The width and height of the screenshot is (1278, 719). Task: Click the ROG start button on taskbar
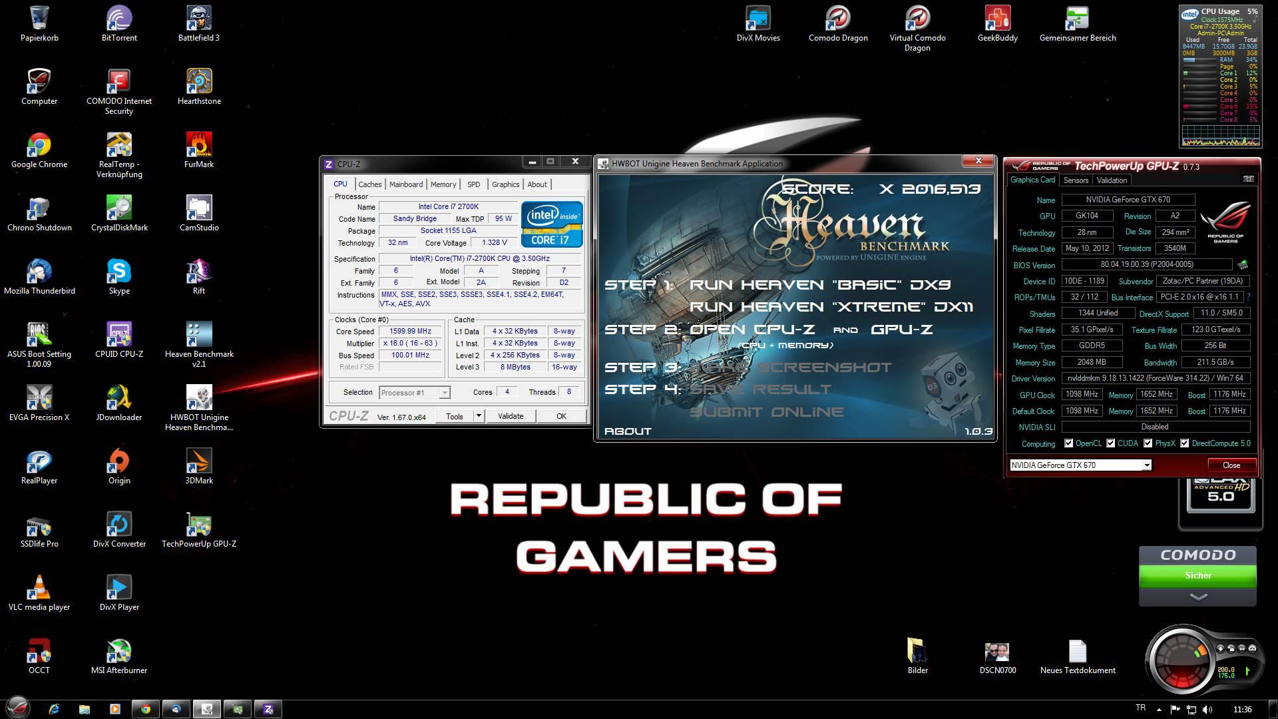coord(18,708)
